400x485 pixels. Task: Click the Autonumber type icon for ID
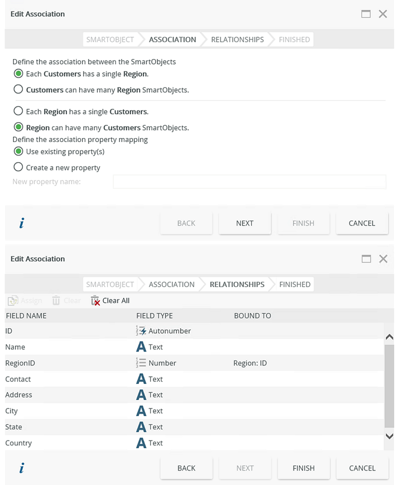(141, 330)
